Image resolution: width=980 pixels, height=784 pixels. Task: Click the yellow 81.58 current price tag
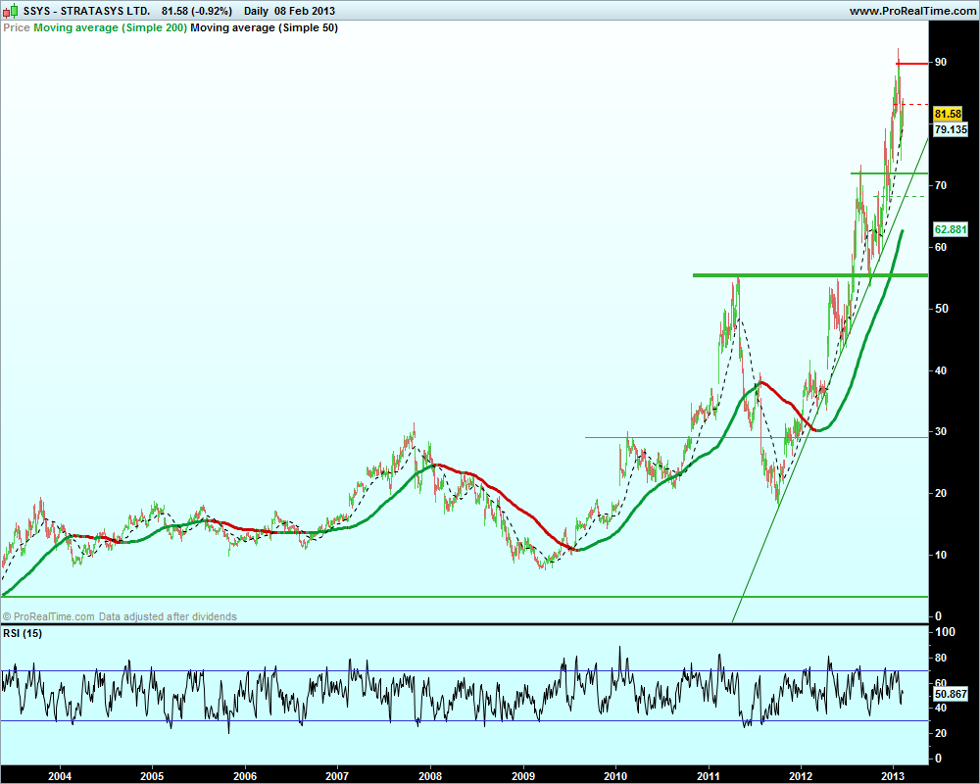pyautogui.click(x=948, y=114)
